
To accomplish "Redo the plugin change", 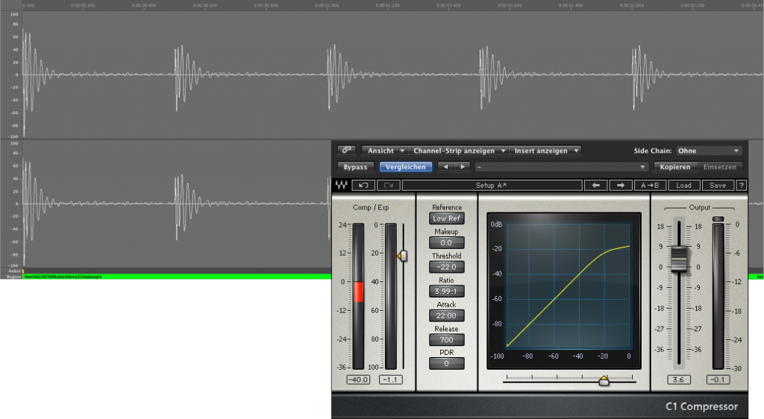I will 388,185.
